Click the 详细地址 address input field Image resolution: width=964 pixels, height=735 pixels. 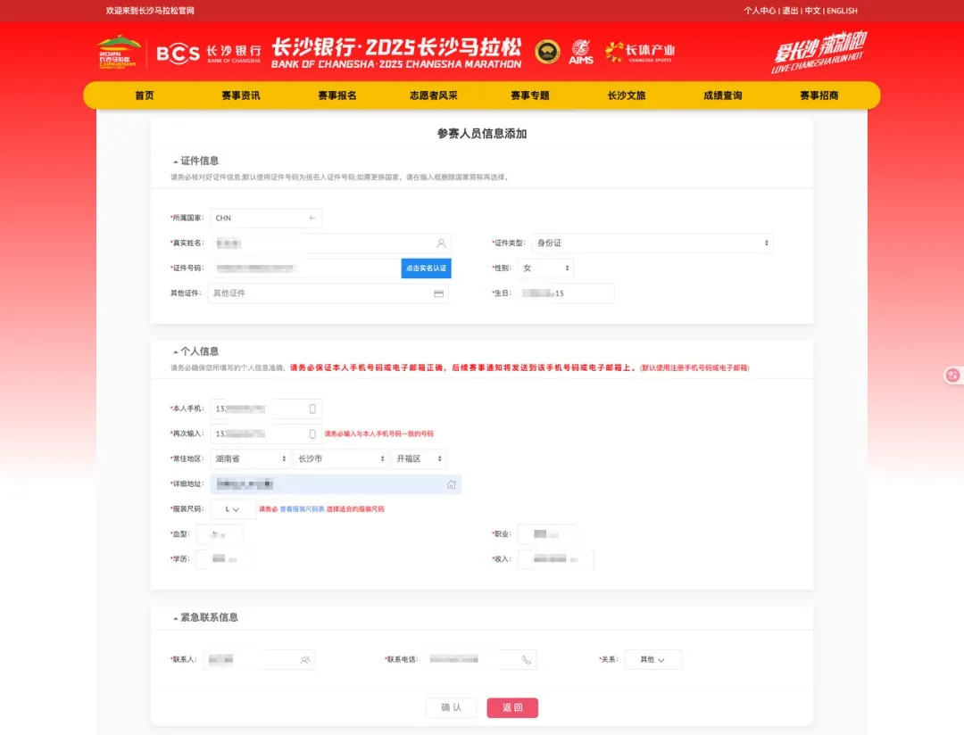pos(336,484)
